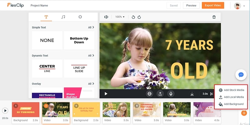Click the trim scissors icon beside 3.0s

[212, 94]
